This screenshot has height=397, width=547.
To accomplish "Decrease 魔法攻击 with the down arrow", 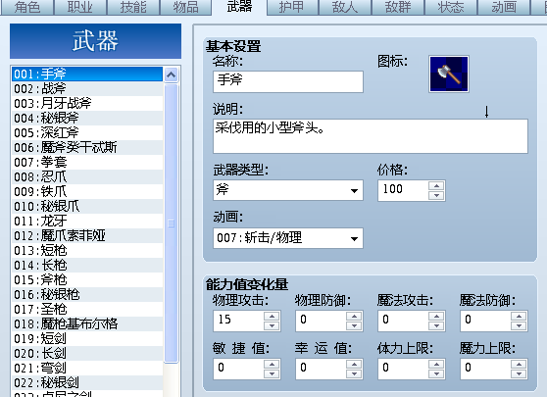I will pos(436,325).
